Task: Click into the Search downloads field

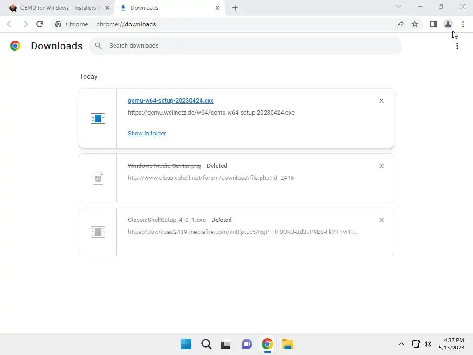Action: (x=245, y=46)
